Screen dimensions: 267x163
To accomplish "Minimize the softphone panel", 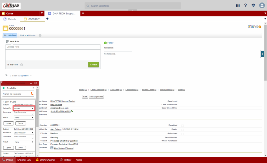I will pyautogui.click(x=31, y=84).
